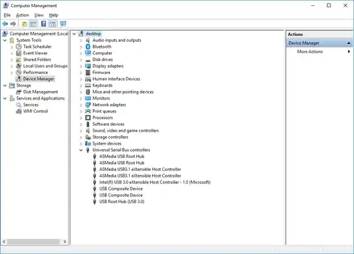Select Computer Management (Local) root
The height and width of the screenshot is (254, 354).
click(x=39, y=34)
